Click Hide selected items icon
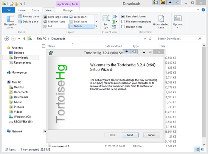Image resolution: width=208 pixels, height=154 pixels. pos(161,22)
